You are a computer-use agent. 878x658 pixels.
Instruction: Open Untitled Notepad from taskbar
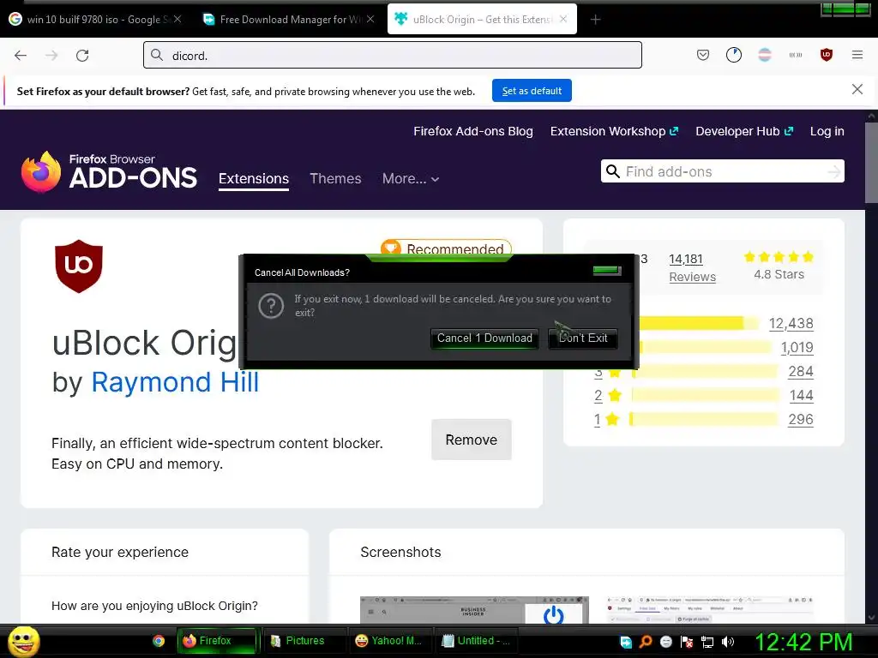click(476, 641)
